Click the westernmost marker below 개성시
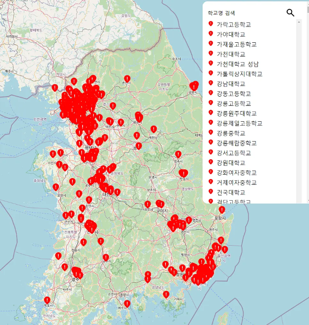Image resolution: width=309 pixels, height=325 pixels. point(55,88)
